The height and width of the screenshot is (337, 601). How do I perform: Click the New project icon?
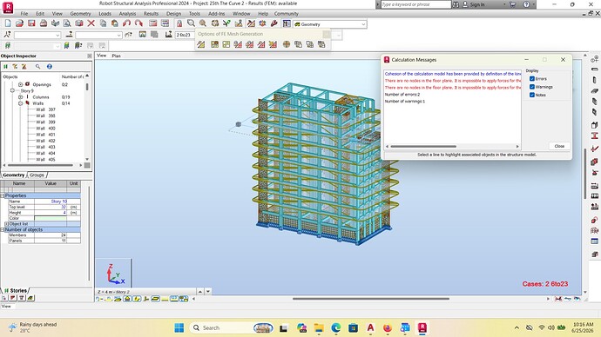[x=8, y=23]
